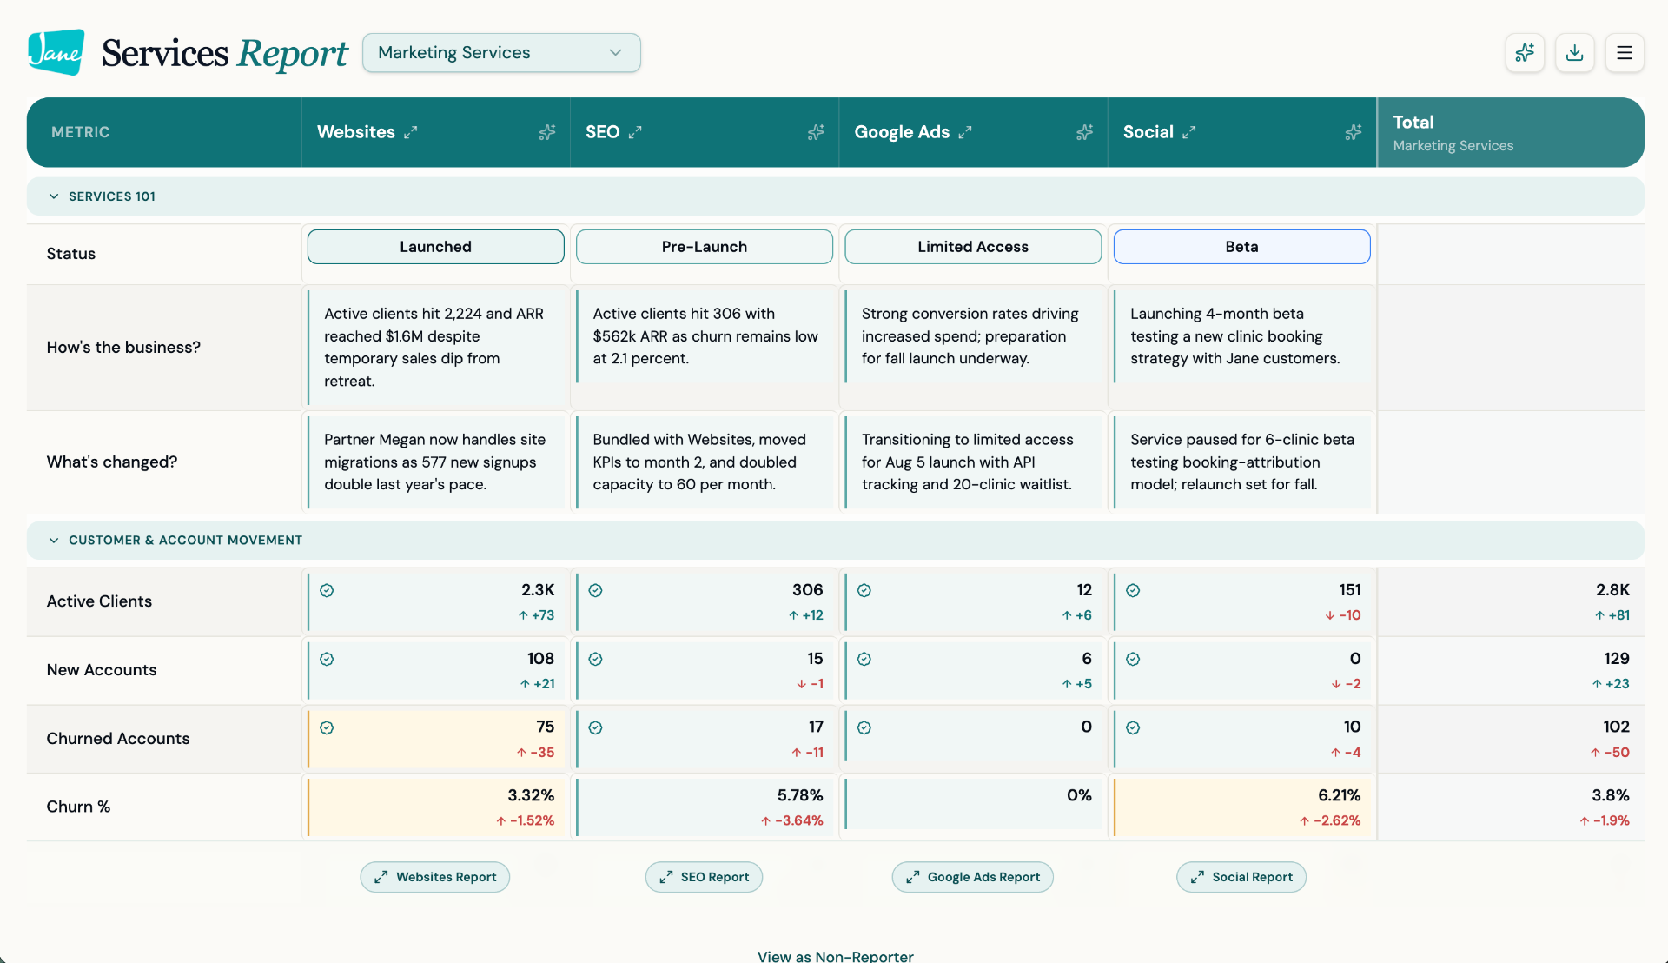Click the Active Clients row label
Image resolution: width=1668 pixels, height=963 pixels.
coord(99,601)
